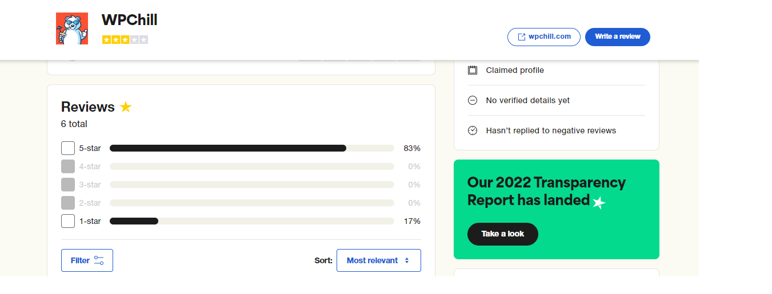Click the yellow star next to Reviews
This screenshot has height=294, width=772.
126,107
